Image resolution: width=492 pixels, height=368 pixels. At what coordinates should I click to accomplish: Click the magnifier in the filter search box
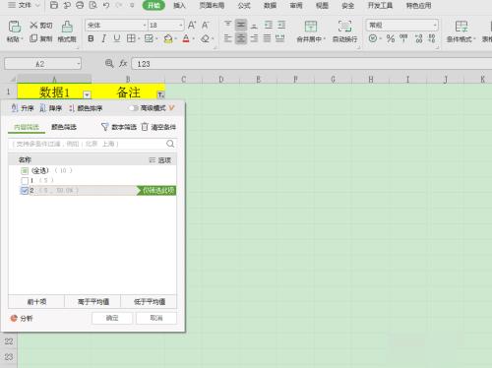point(170,144)
